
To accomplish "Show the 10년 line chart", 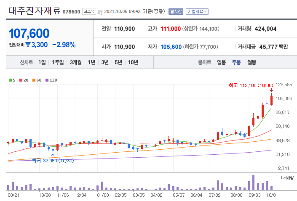I will 133,62.
